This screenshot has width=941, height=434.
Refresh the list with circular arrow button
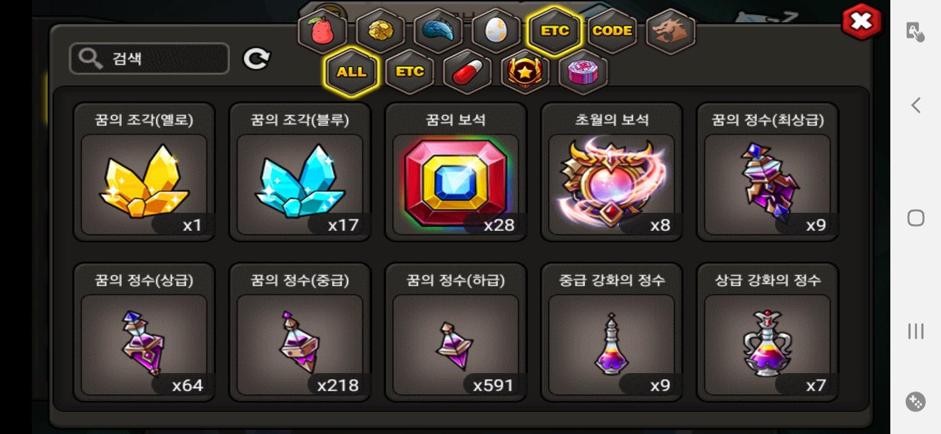pyautogui.click(x=256, y=58)
